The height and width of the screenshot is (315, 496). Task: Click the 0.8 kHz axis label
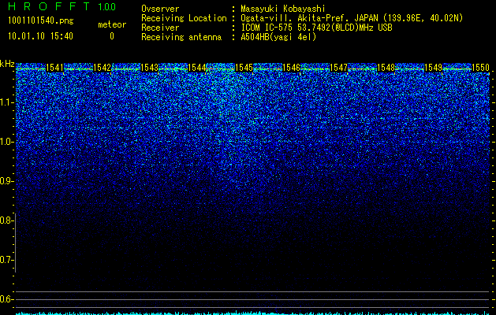click(6, 220)
